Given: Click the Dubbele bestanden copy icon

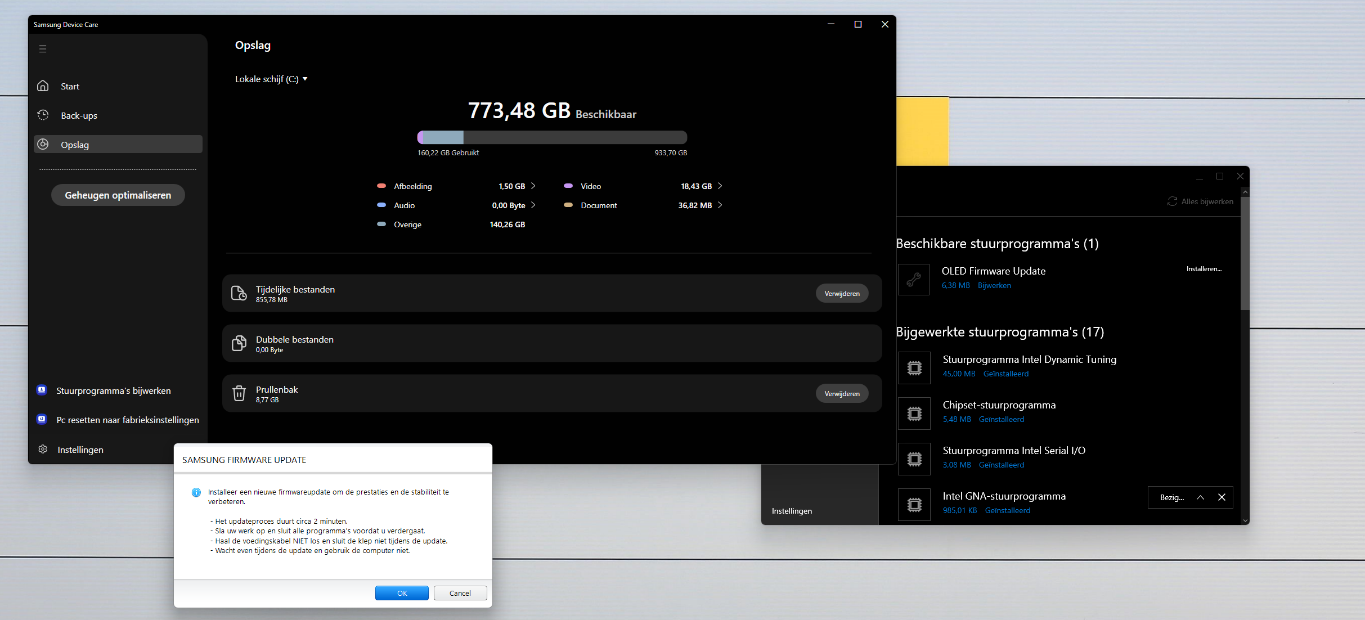Looking at the screenshot, I should (239, 343).
